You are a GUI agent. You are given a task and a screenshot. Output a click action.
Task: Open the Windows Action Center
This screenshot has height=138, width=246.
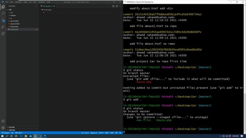[x=242, y=136]
